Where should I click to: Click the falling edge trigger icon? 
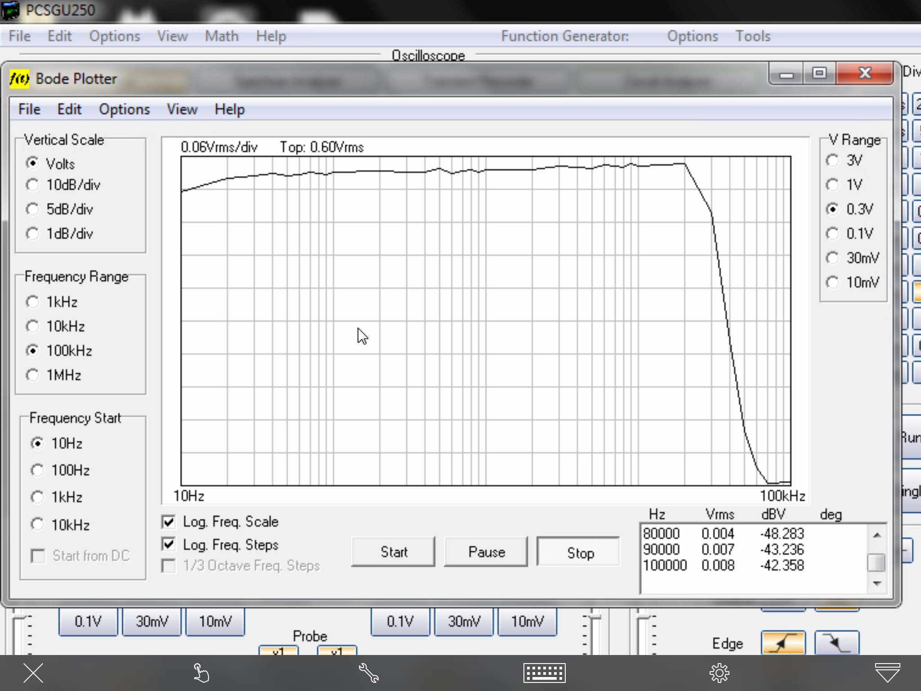pyautogui.click(x=837, y=643)
